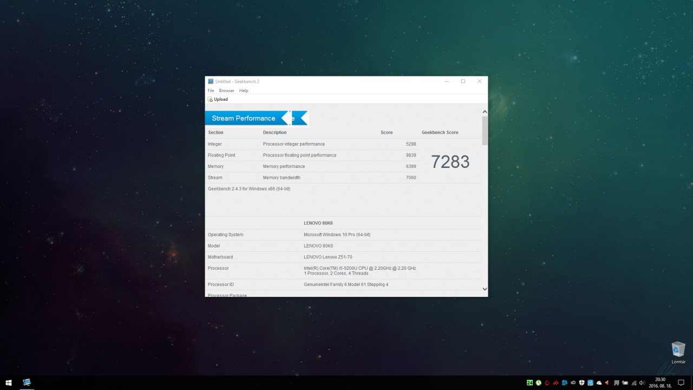Open the Windows Start menu

tap(9, 382)
